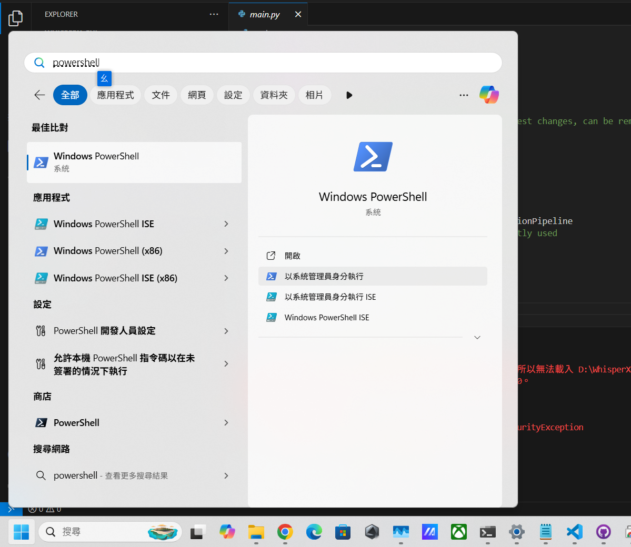Expand PowerShell store result details
This screenshot has width=631, height=547.
point(226,423)
